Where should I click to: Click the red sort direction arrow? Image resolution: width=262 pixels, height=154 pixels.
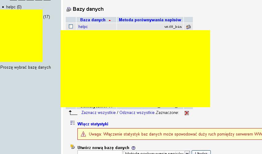point(110,20)
